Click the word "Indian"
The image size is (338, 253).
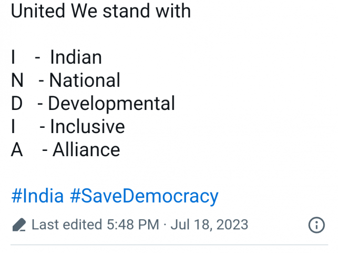[x=76, y=57]
